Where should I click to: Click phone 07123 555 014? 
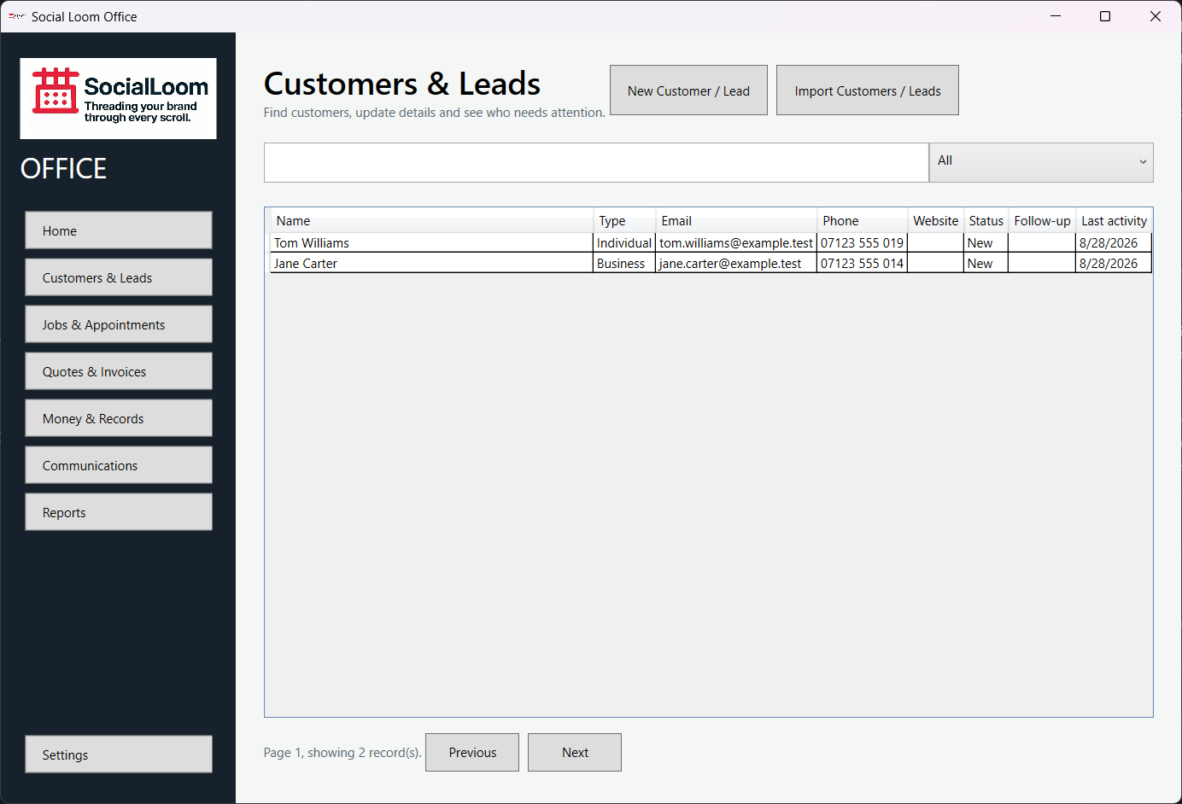click(862, 264)
